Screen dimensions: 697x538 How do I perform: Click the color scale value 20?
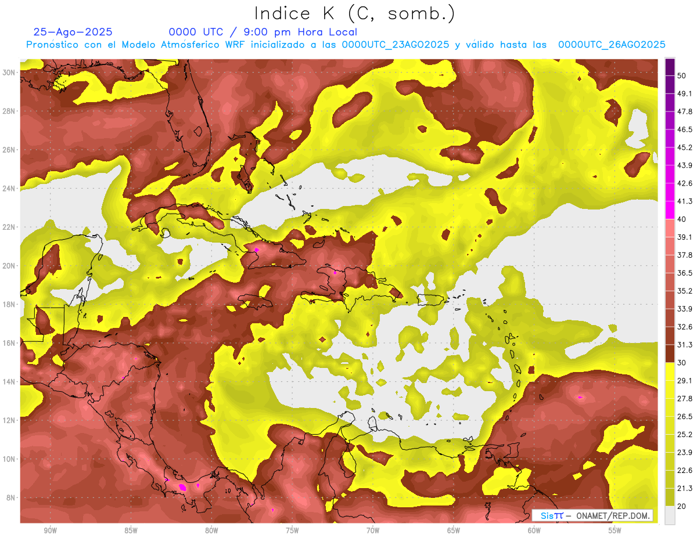click(682, 506)
